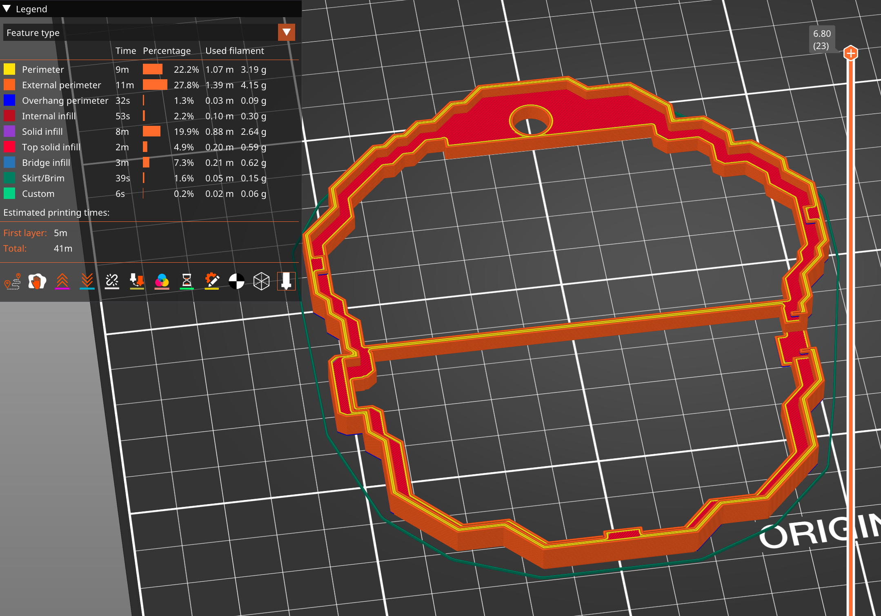Click the 22.2% Perimeter percentage

pos(186,69)
